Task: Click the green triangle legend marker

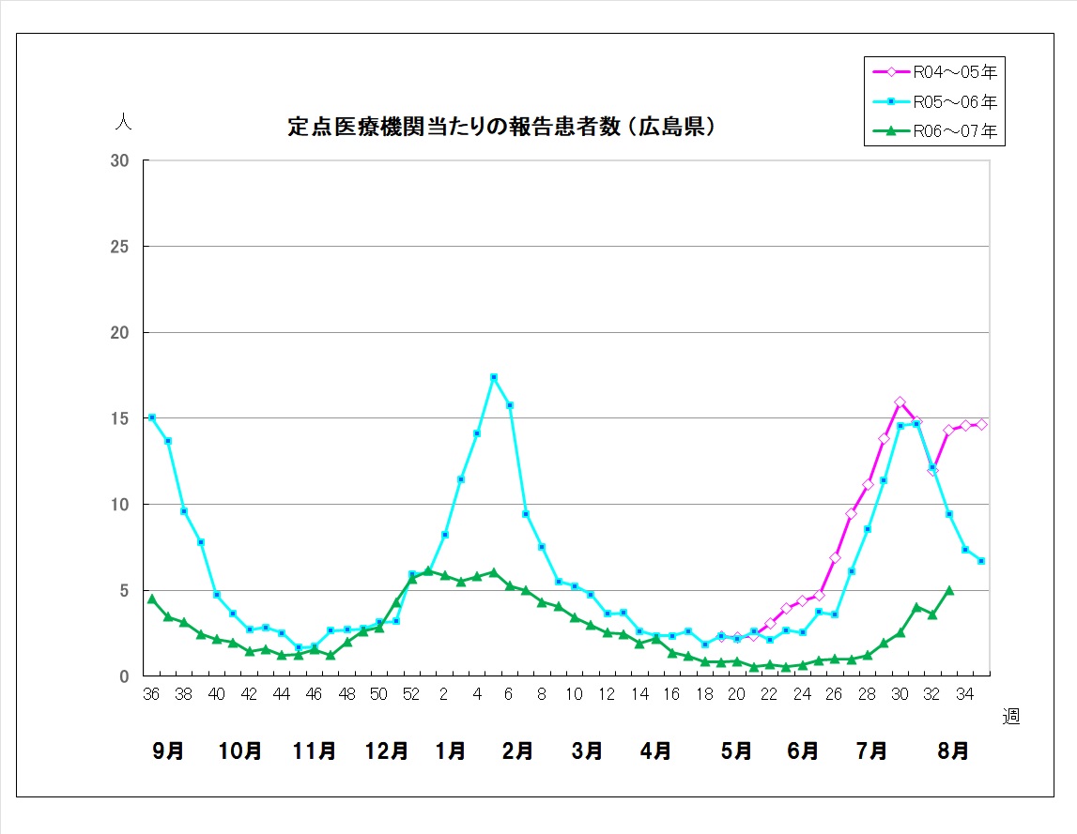Action: [891, 130]
